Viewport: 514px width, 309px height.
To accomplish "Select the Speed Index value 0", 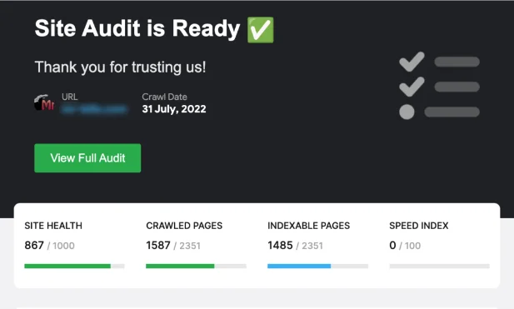I will [x=392, y=245].
